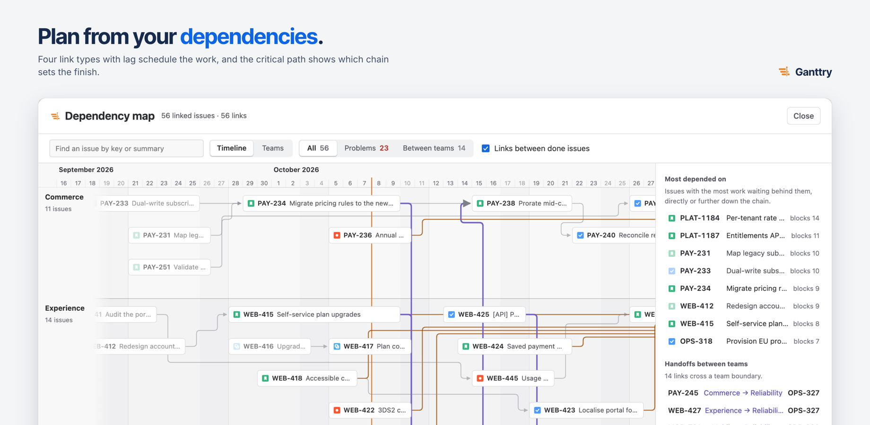
Task: Click the green icon on WEB-418 card
Action: tap(265, 378)
